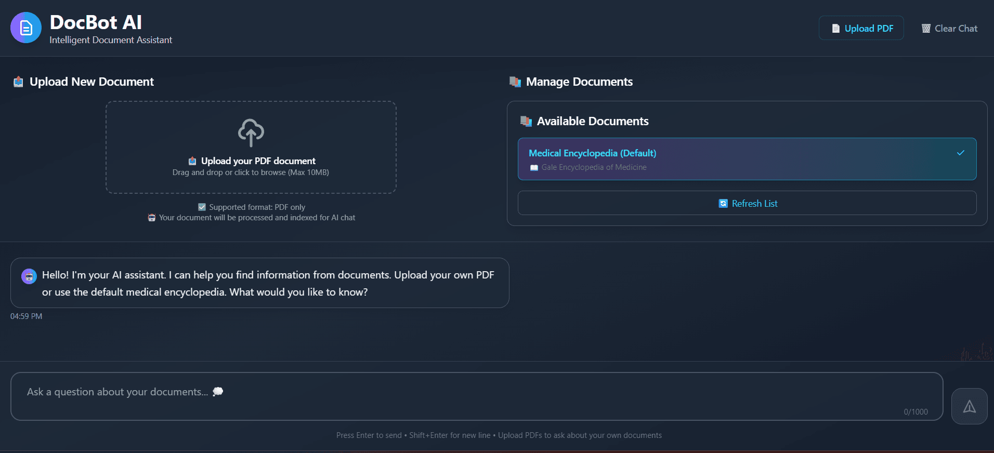Click the DocBot AI logo icon
The height and width of the screenshot is (453, 994).
tap(26, 28)
